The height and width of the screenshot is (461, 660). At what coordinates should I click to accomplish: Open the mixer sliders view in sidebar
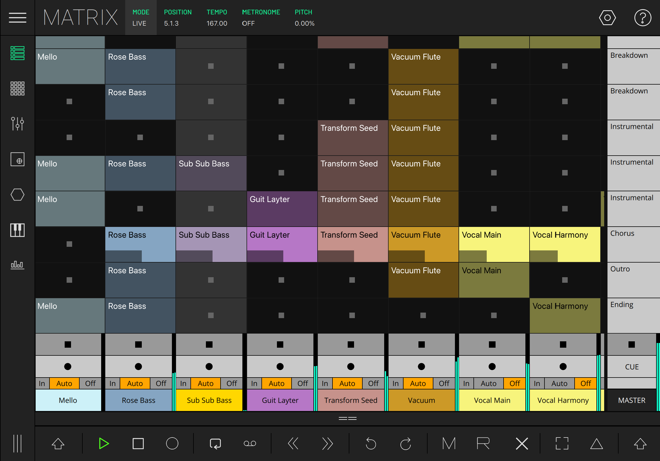pos(17,124)
